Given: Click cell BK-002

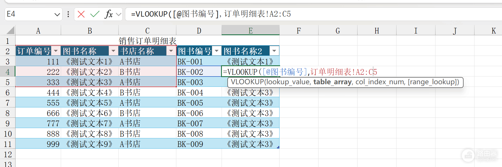Looking at the screenshot, I should tap(199, 72).
